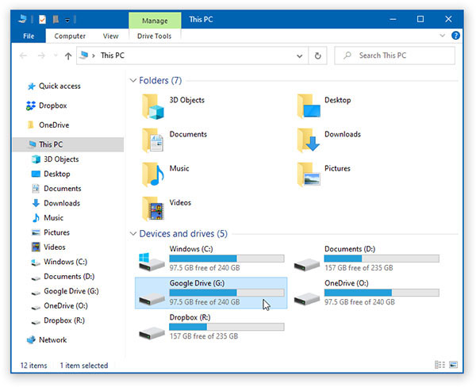Screen dimensions: 476x387
Task: Click the Help question mark icon
Action: tap(455, 36)
